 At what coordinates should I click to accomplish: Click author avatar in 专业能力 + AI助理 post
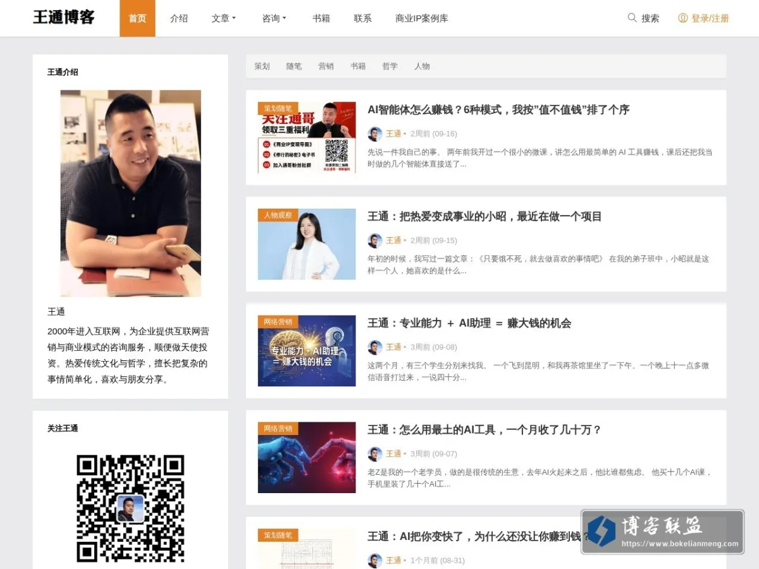[375, 347]
